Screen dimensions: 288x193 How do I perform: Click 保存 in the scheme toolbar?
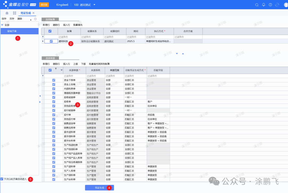point(4,19)
